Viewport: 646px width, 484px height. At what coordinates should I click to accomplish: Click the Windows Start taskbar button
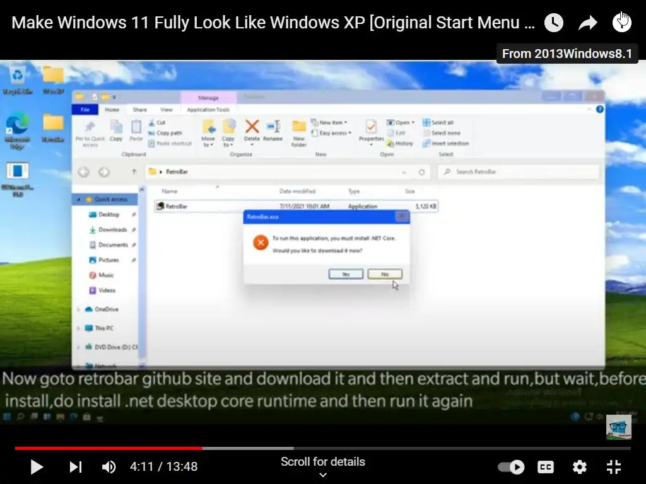coord(7,417)
